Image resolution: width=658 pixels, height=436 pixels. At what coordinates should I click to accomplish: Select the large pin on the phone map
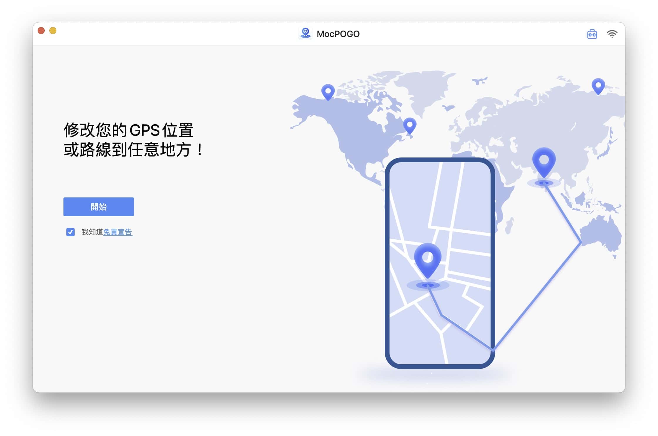tap(428, 259)
